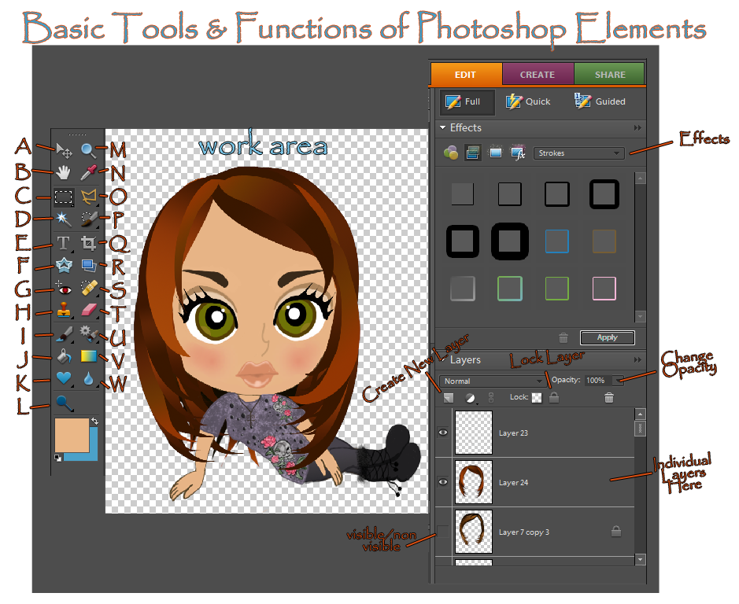Create a new layer
The width and height of the screenshot is (739, 604).
(449, 398)
